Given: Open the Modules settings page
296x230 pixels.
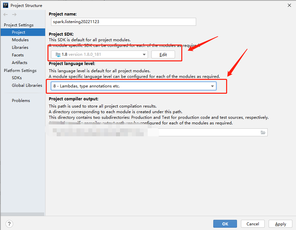Looking at the screenshot, I should point(20,40).
